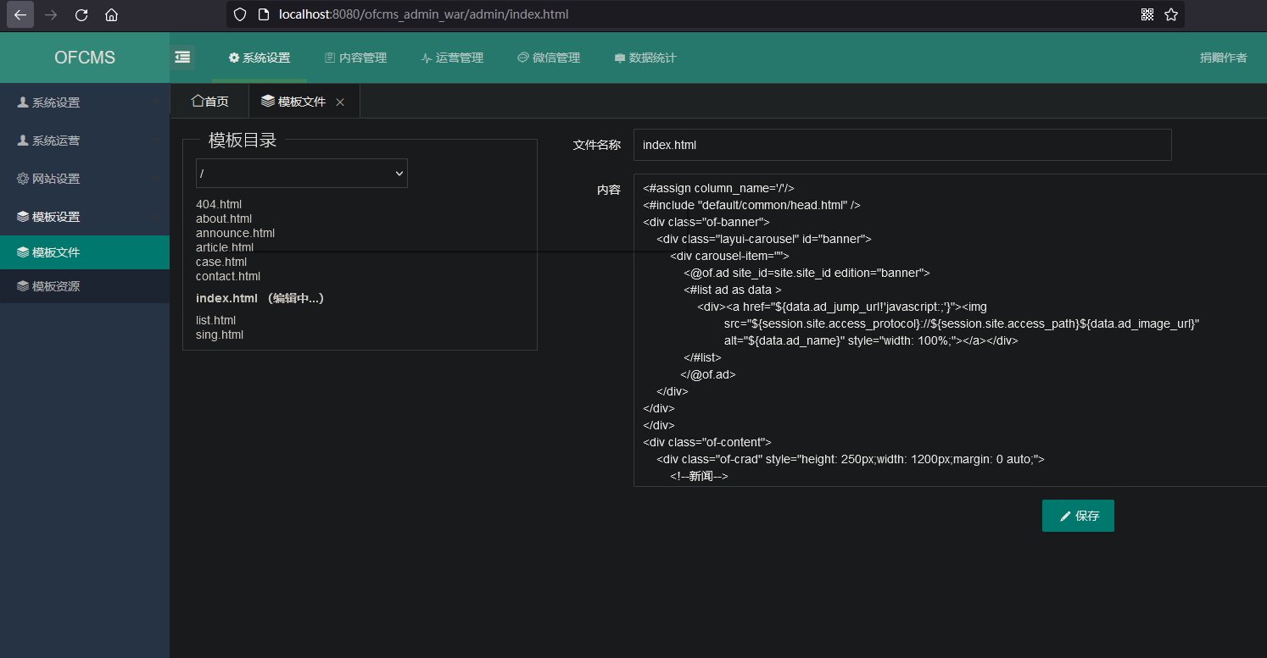Expand 网站设置 in the left sidebar
Screen dimensions: 1267x658
tap(85, 179)
